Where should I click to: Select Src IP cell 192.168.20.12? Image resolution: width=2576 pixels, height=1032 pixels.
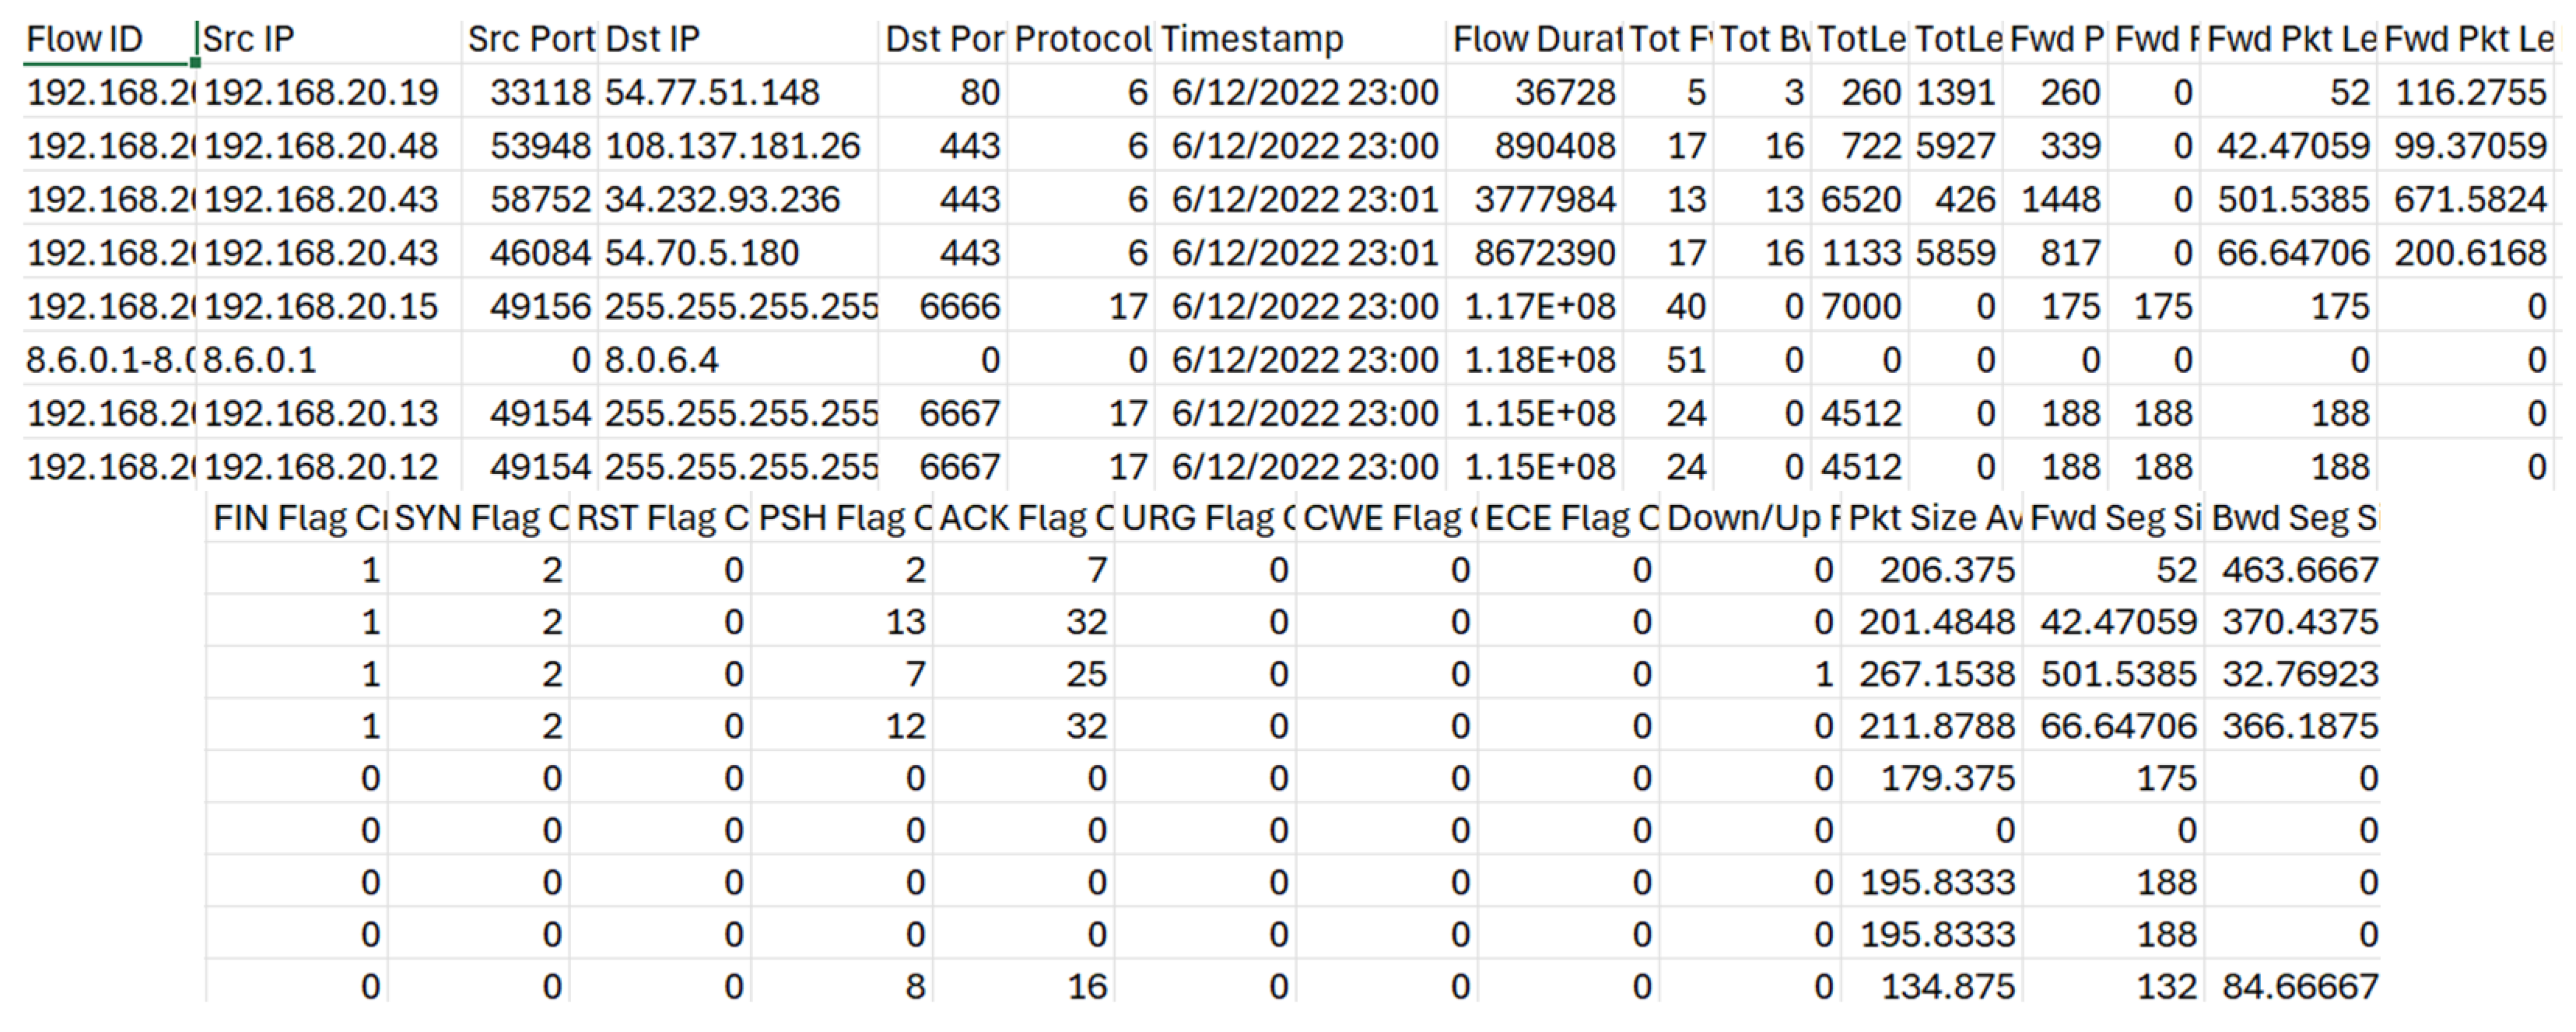click(x=329, y=467)
